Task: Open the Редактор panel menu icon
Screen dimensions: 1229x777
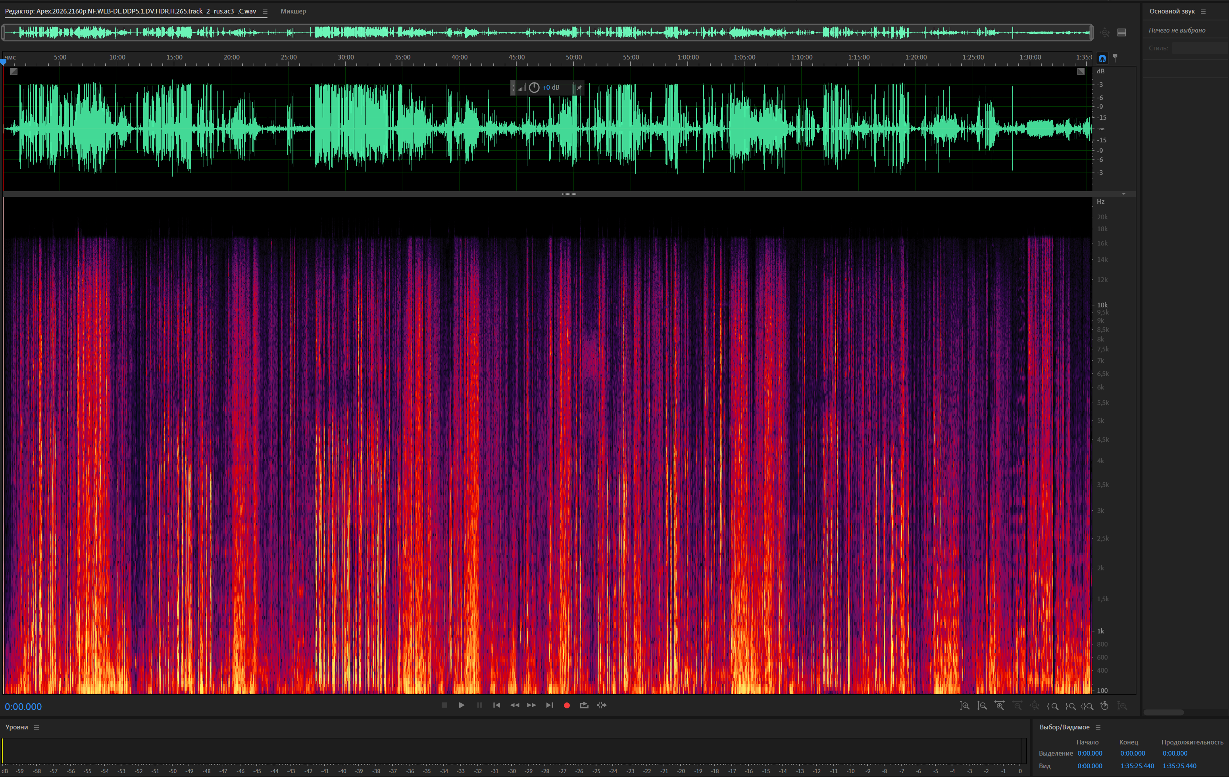Action: tap(265, 11)
